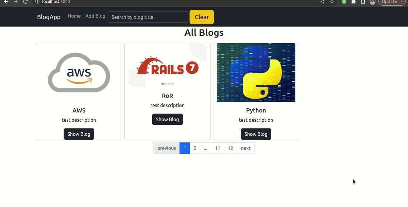The width and height of the screenshot is (408, 207).
Task: Open the Add Blog nav item
Action: click(95, 16)
